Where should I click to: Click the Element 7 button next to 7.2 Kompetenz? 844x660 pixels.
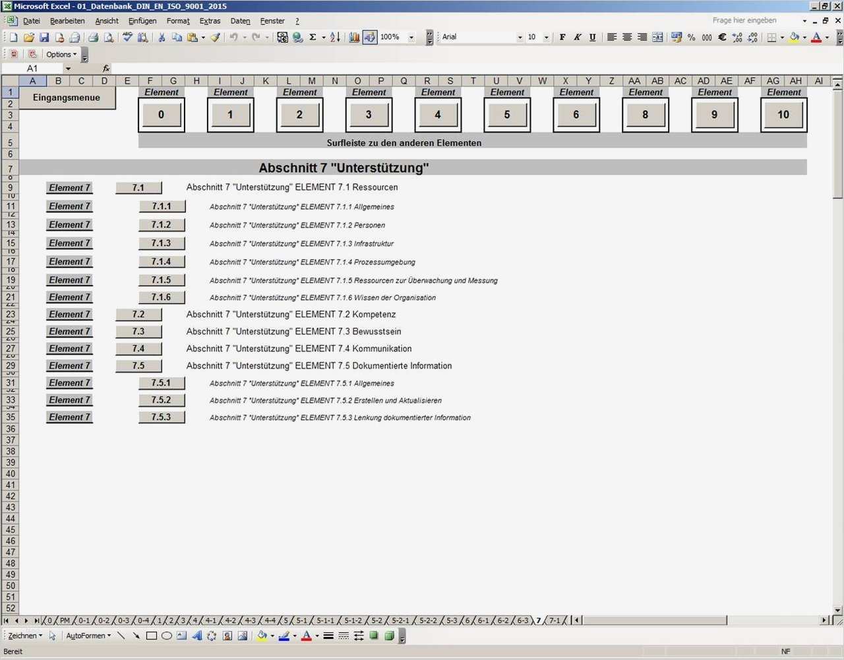[69, 315]
